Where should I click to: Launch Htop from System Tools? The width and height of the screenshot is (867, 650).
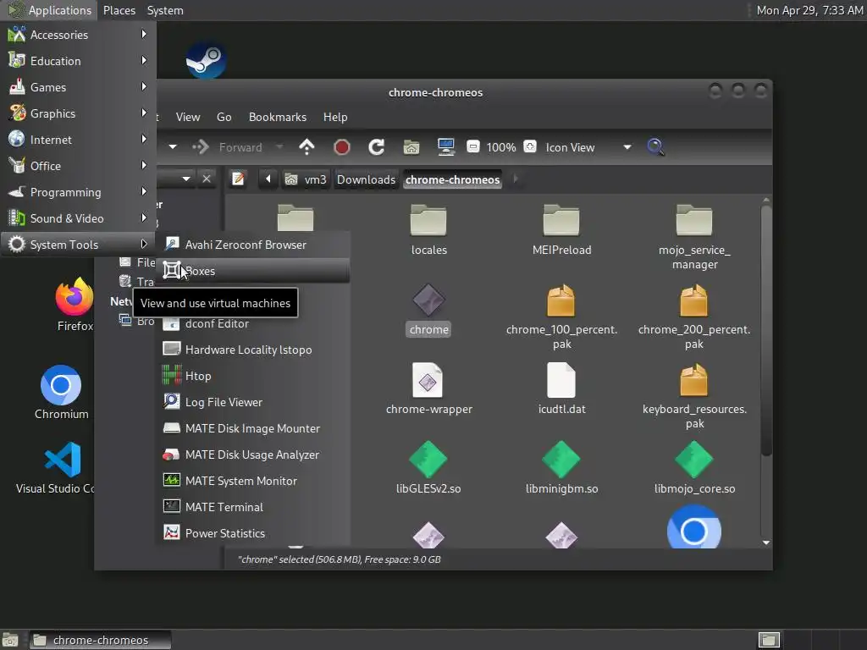click(x=254, y=376)
